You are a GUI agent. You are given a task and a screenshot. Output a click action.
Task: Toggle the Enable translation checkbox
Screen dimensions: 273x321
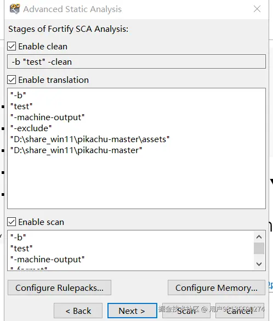click(x=12, y=80)
